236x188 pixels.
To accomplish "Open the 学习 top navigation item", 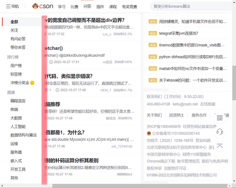I will (62, 7).
